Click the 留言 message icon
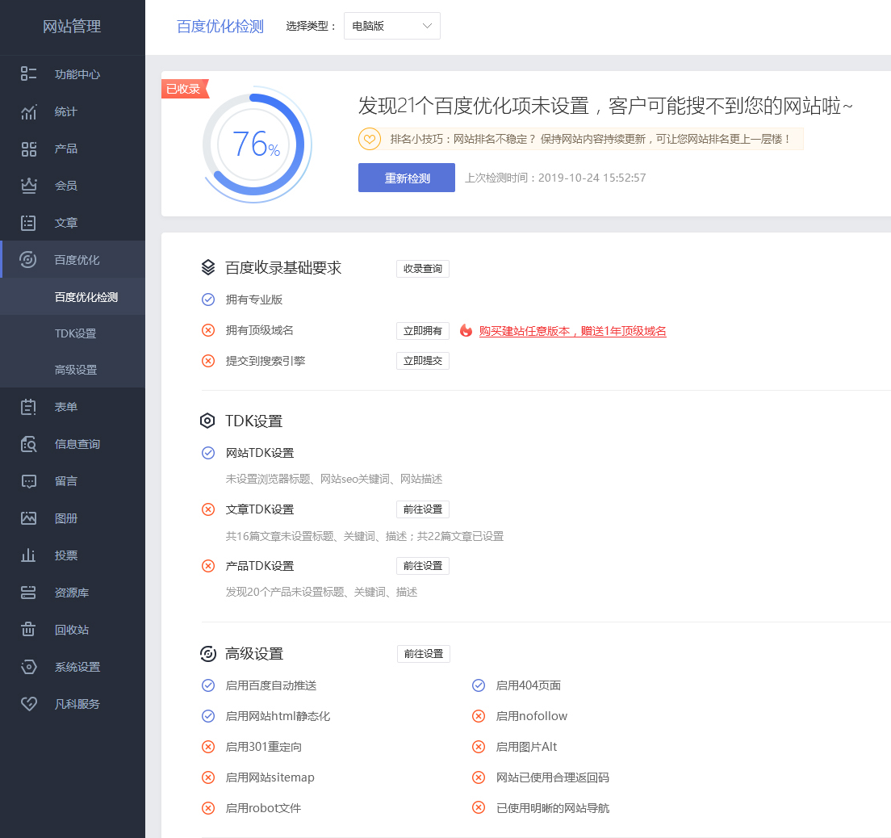Image resolution: width=891 pixels, height=838 pixels. [28, 481]
